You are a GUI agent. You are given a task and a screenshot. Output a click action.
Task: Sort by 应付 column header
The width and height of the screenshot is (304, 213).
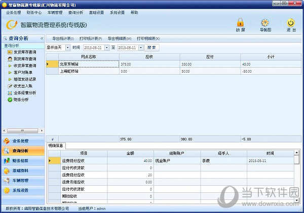click(210, 57)
